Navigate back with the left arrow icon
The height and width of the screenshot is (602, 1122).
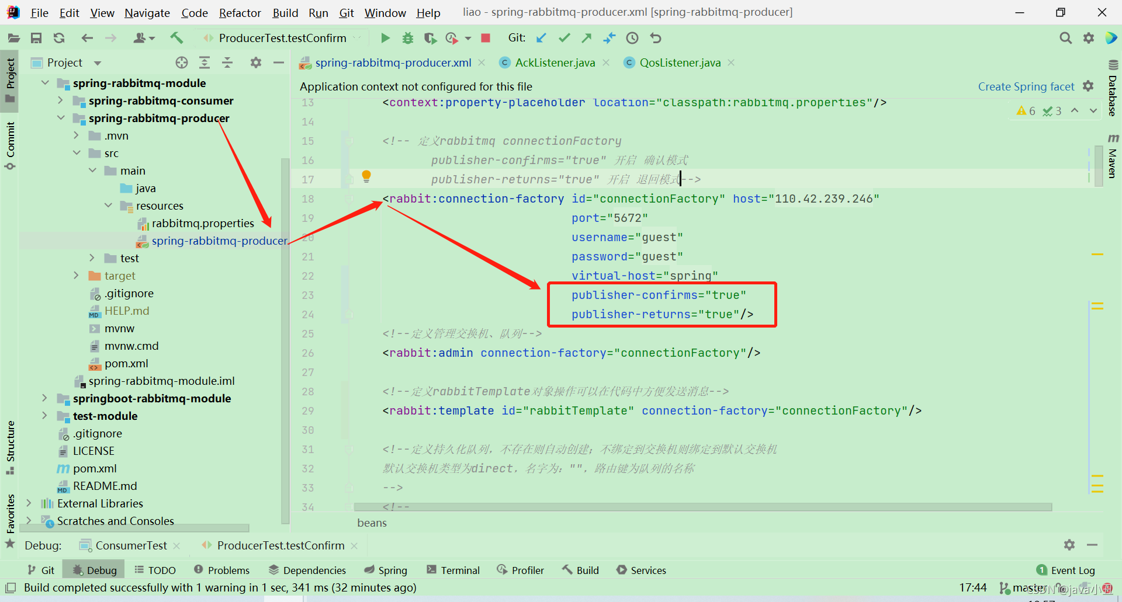[87, 38]
